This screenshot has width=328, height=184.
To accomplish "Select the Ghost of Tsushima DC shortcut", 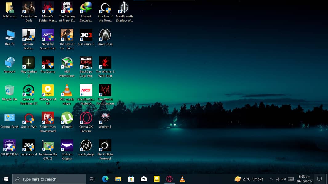I will [29, 91].
